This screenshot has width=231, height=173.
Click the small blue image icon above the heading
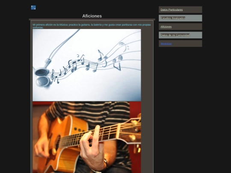(33, 8)
